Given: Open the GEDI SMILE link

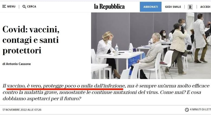Looking at the screenshot, I should pyautogui.click(x=173, y=7).
